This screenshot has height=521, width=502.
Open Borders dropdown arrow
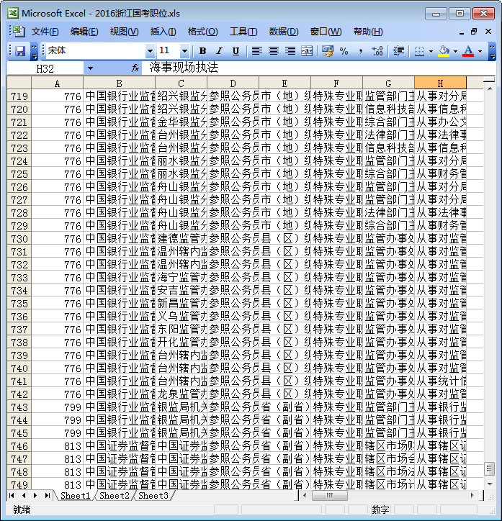[x=431, y=51]
